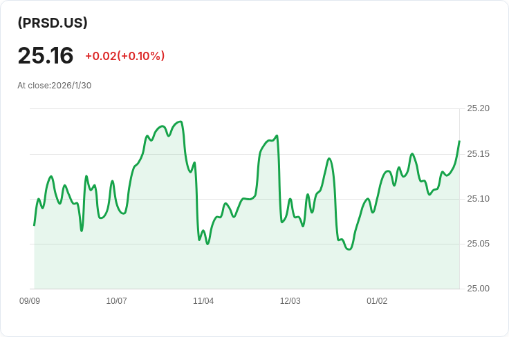Click the flat-topped peak just before 12/03
The image size is (509, 337).
click(x=270, y=139)
